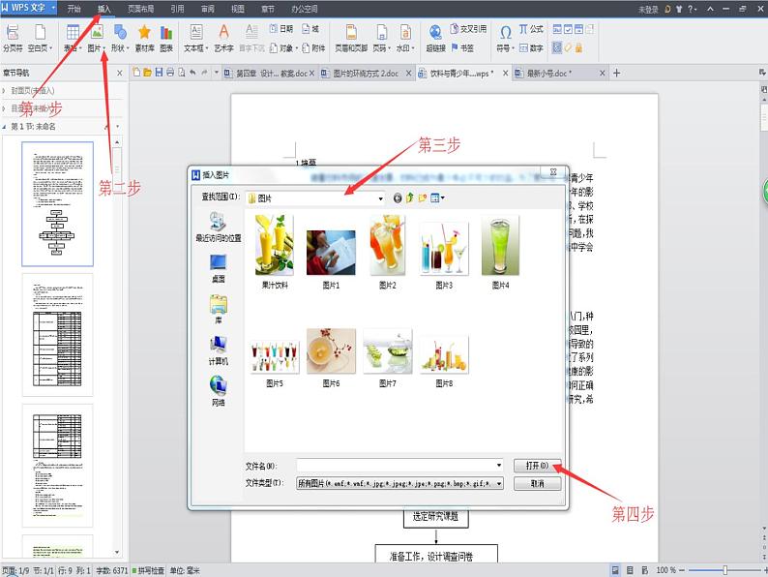Go to 桌面 desktop in dialog sidebar
Viewport: 768px width, 577px height.
pyautogui.click(x=219, y=268)
